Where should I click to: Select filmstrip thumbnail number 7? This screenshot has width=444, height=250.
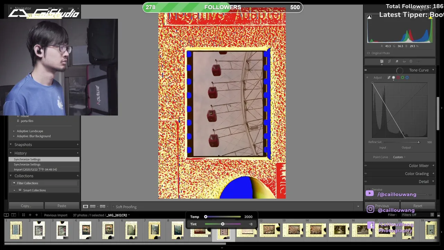154,230
